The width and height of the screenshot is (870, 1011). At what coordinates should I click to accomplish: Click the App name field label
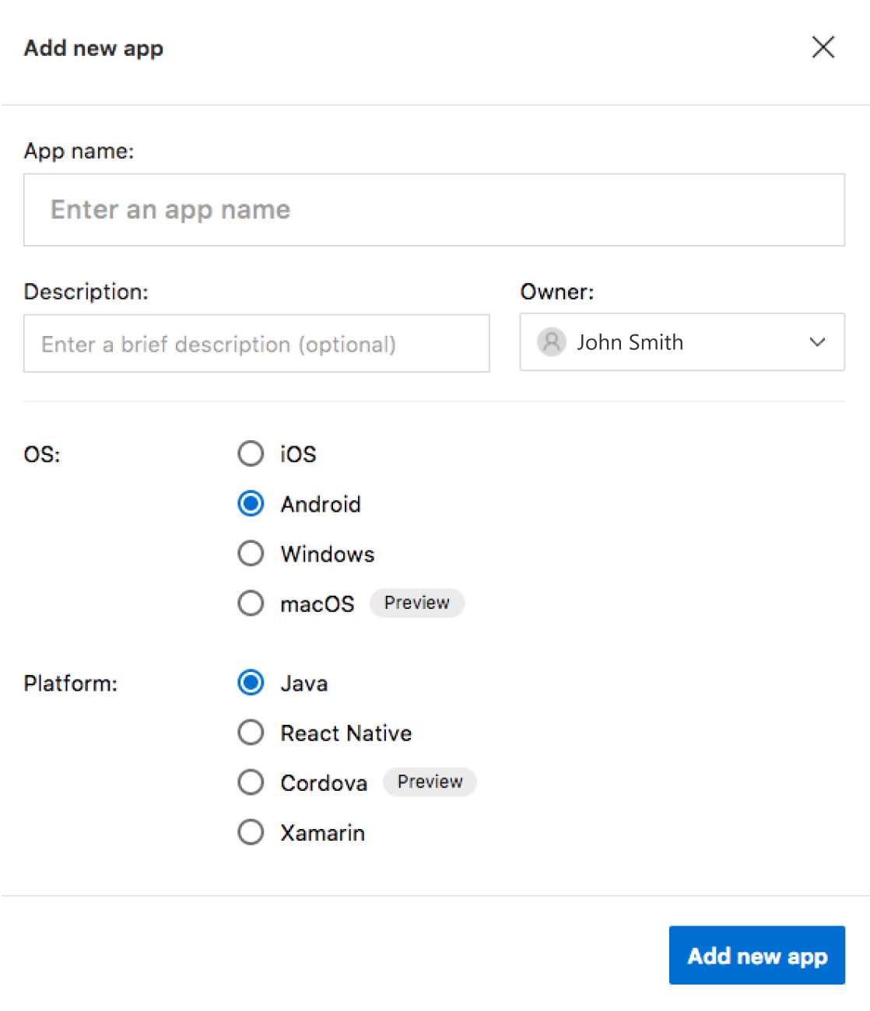[79, 151]
